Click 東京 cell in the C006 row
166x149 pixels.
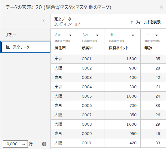64,106
